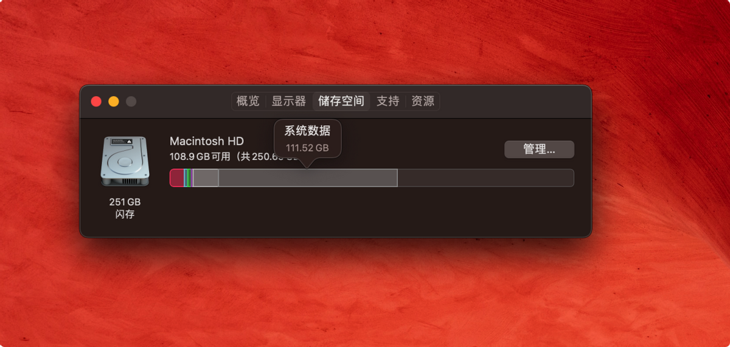Click the grayed-out zoom window button
730x347 pixels.
coord(131,101)
